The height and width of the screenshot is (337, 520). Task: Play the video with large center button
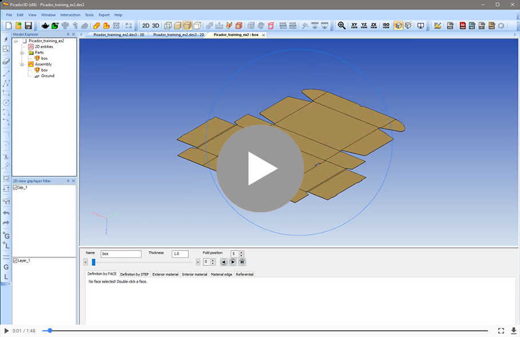pyautogui.click(x=261, y=168)
